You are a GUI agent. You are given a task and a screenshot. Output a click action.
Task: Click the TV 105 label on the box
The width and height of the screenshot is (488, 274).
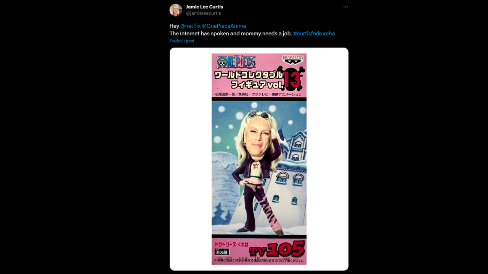[x=277, y=250]
